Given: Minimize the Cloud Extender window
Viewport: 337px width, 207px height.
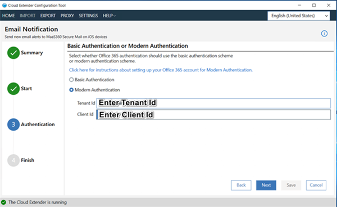Looking at the screenshot, I should pyautogui.click(x=299, y=5).
